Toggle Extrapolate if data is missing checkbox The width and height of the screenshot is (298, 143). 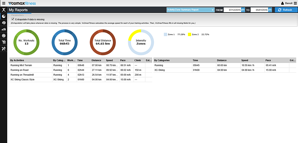[13, 19]
